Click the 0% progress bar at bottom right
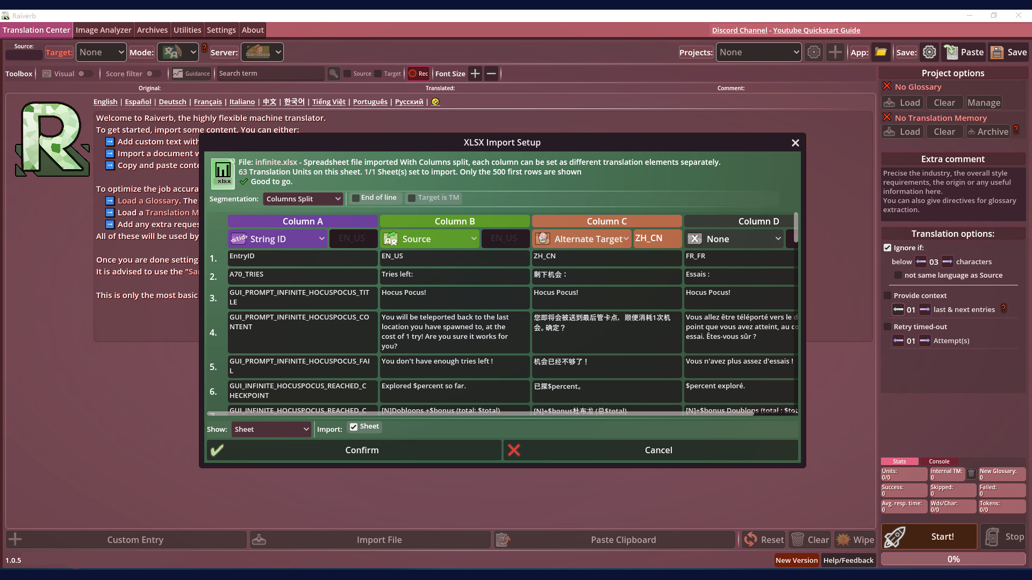The width and height of the screenshot is (1032, 580). pos(953,559)
